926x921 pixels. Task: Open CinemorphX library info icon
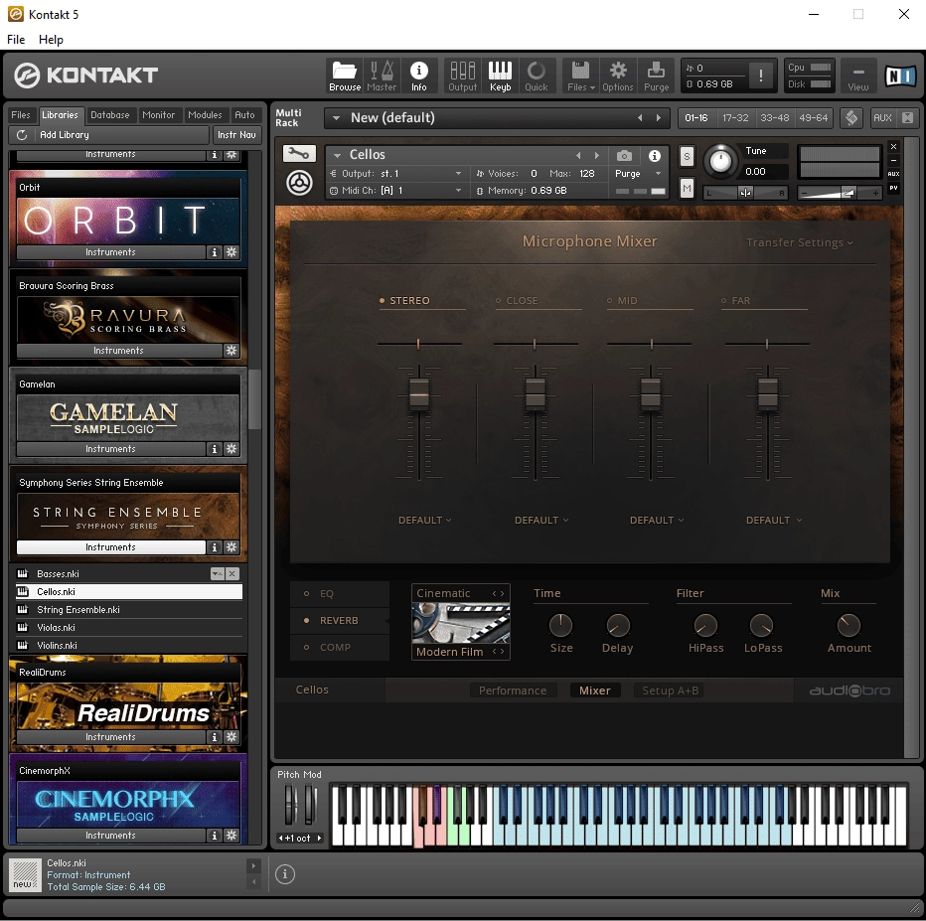coord(215,836)
